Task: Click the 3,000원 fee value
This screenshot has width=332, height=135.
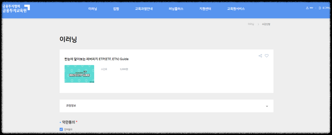Action: (x=124, y=69)
